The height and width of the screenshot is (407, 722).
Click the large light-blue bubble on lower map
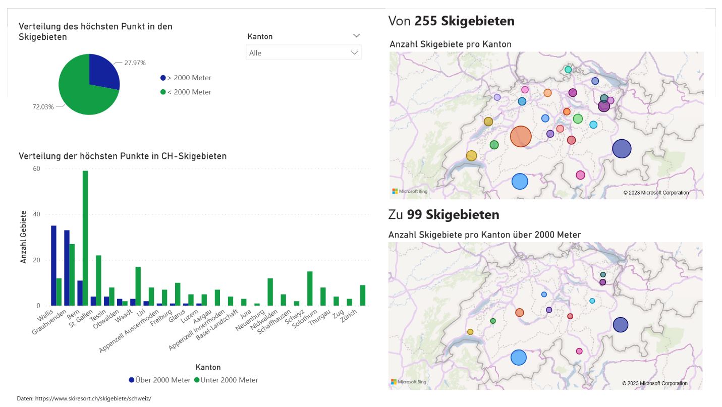[x=518, y=357]
